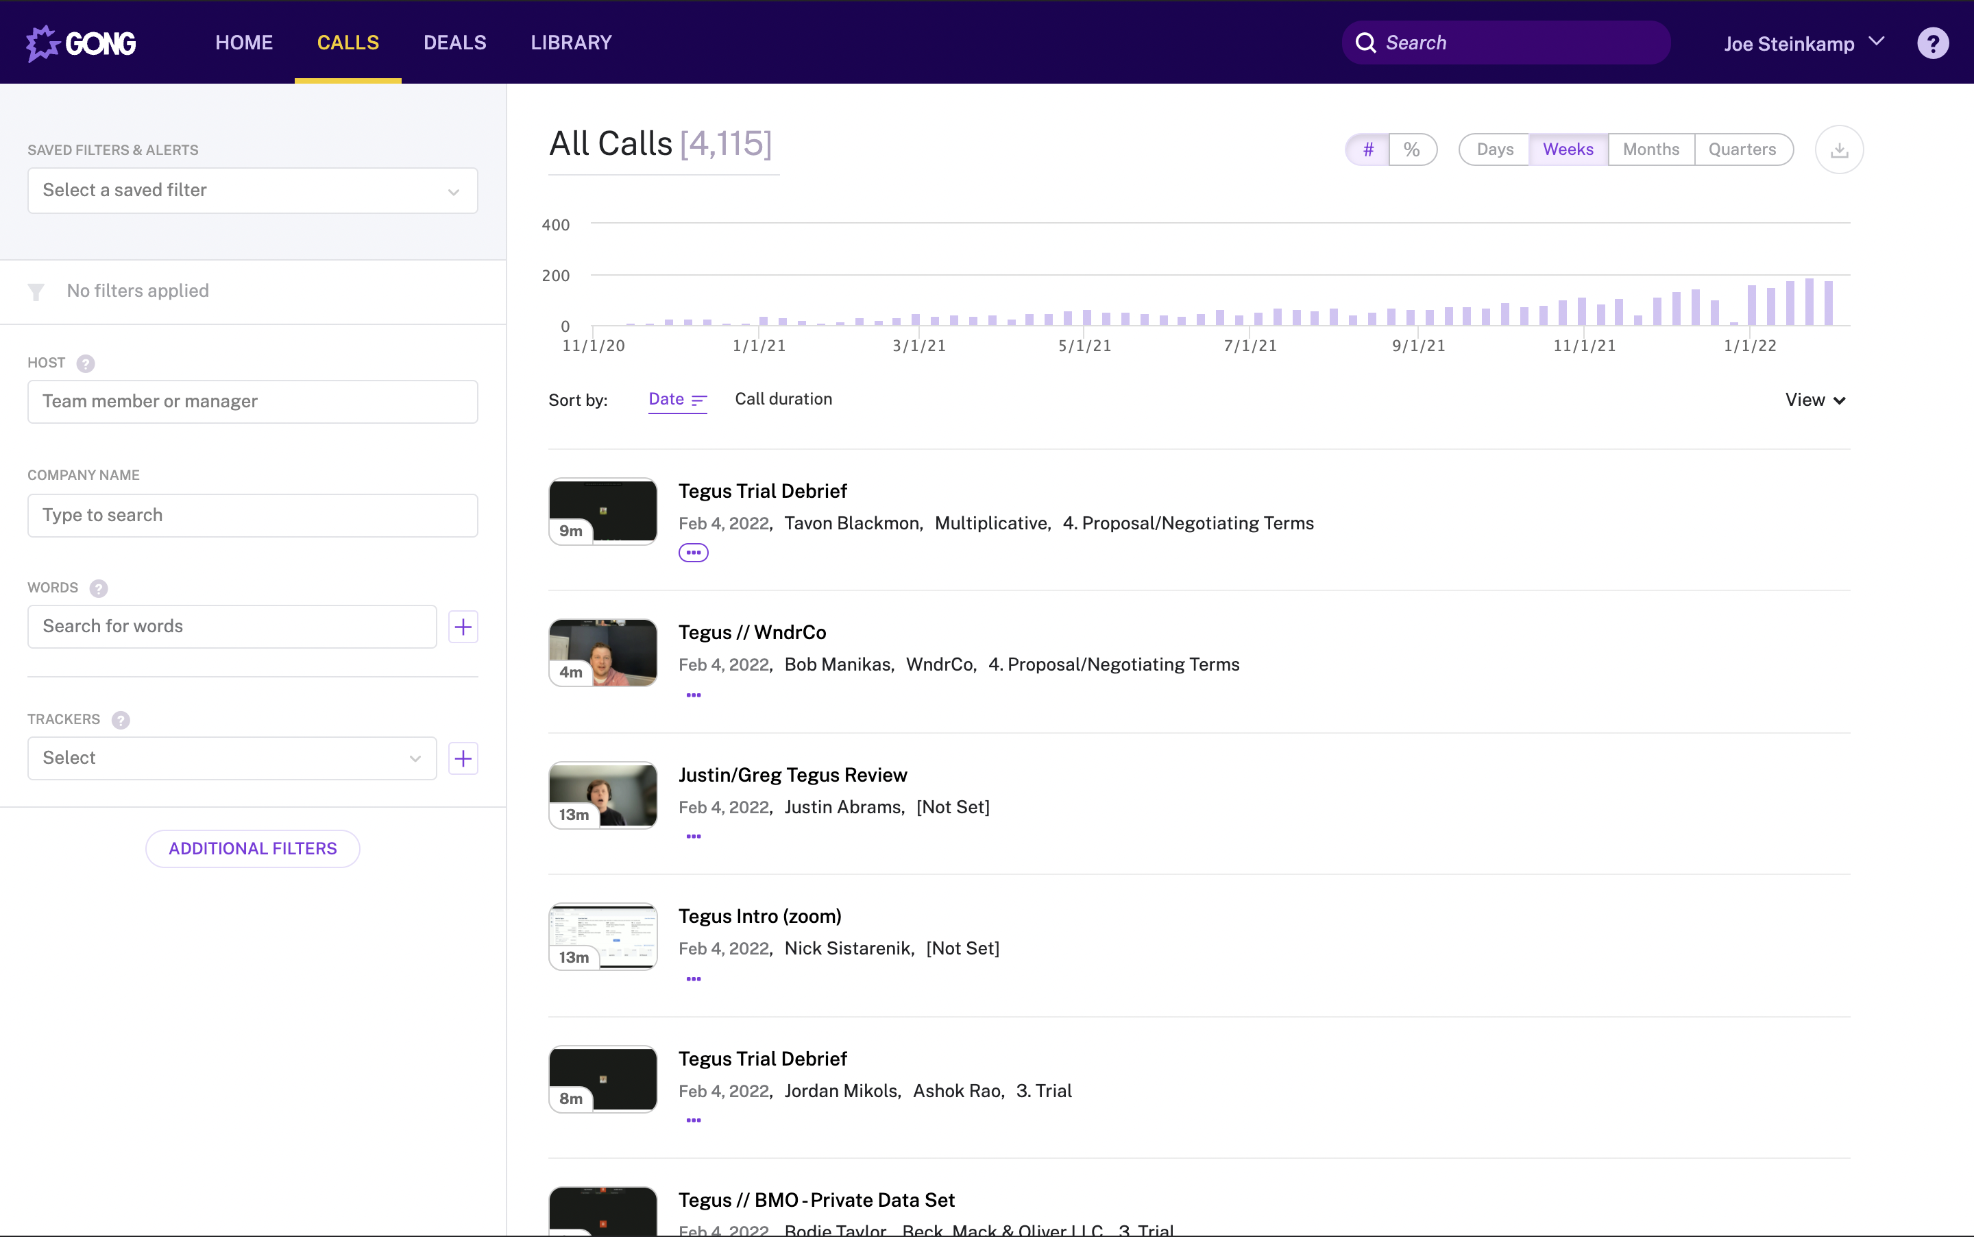This screenshot has height=1237, width=1974.
Task: Open the Select a saved filter dropdown
Action: (x=253, y=191)
